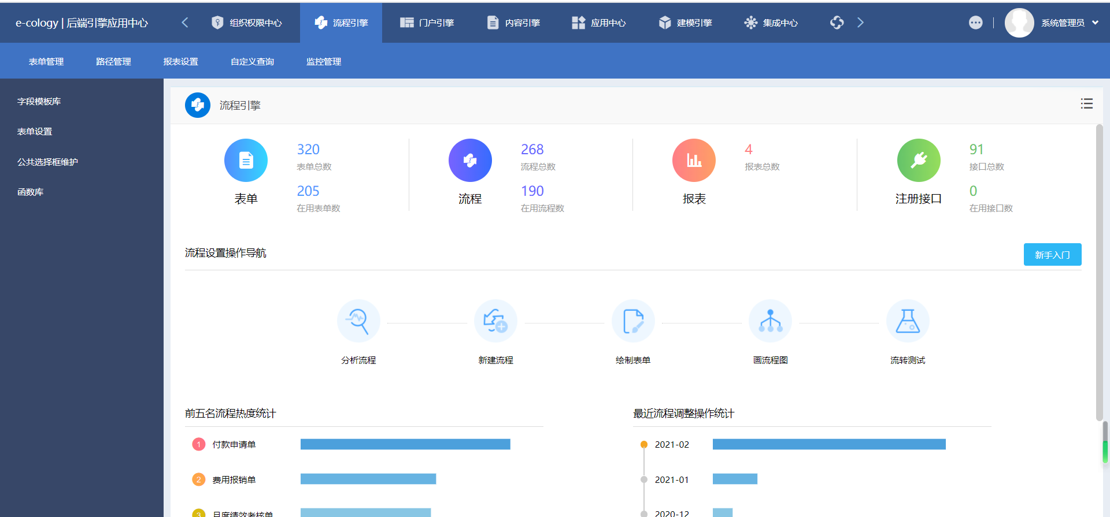Click the red 报表 chart icon
Screen dimensions: 1110x517
coord(694,161)
